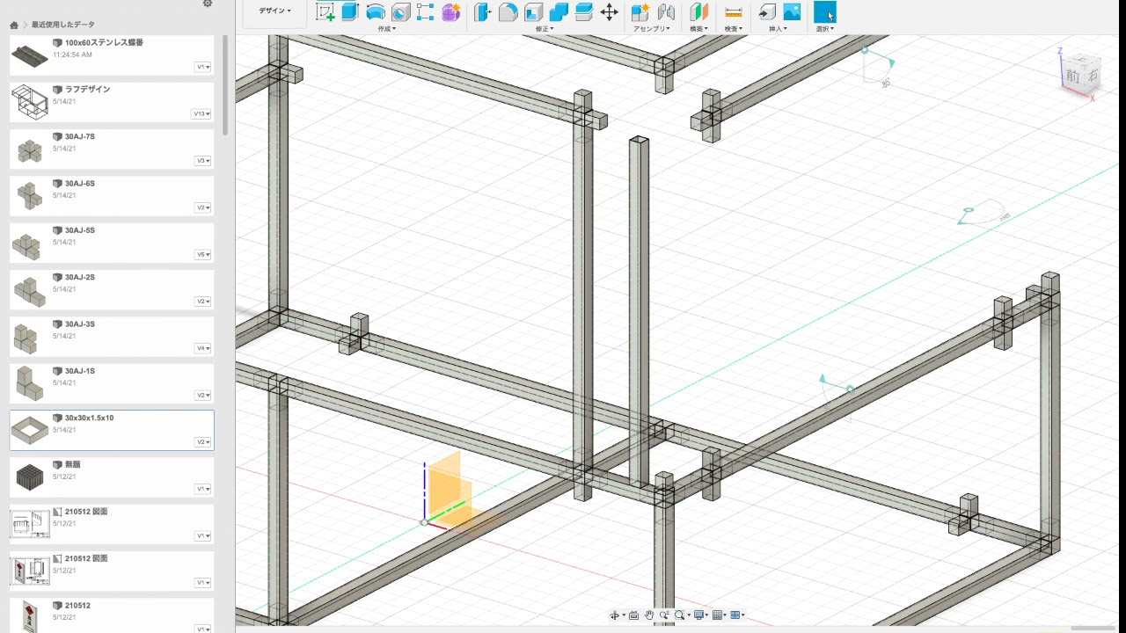This screenshot has height=633, width=1126.
Task: Open the Grid and Snaps icon
Action: click(x=718, y=615)
